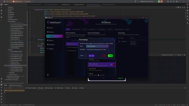Open the develop branch dropdown
Viewport: 189px width, 106px height.
pos(28,1)
